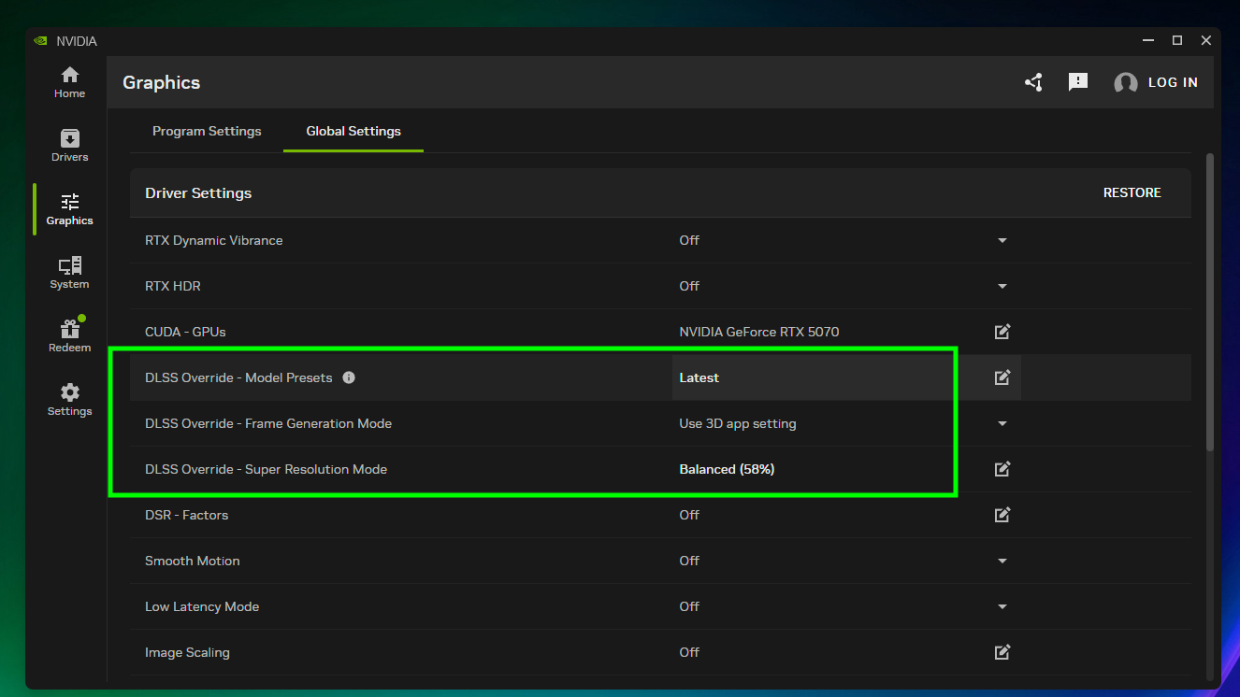
Task: Click RESTORE to reset driver settings
Action: pos(1132,192)
